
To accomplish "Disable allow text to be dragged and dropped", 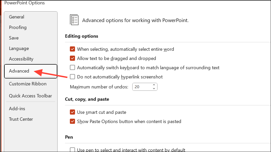I will [x=72, y=58].
